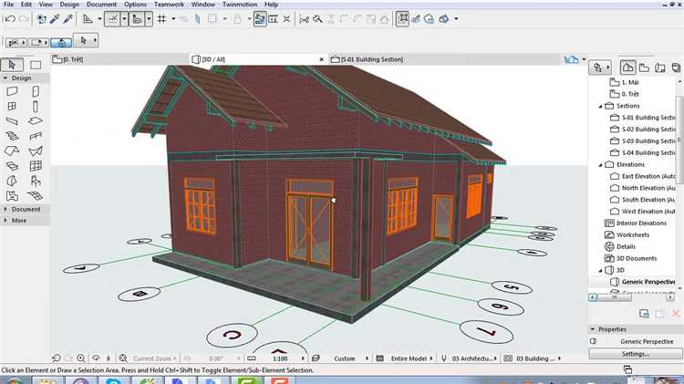684x384 pixels.
Task: Collapse the Elevations tree folder
Action: coord(601,165)
